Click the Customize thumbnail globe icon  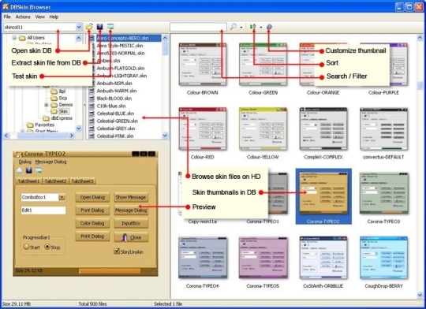[x=269, y=27]
